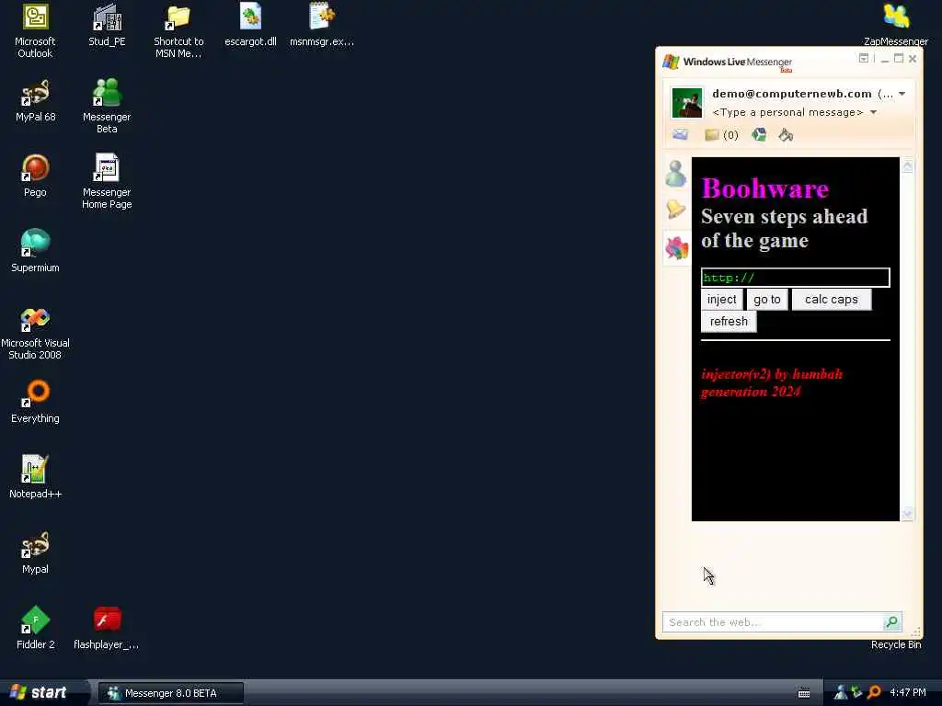This screenshot has width=942, height=706.
Task: Click the calc caps button
Action: pyautogui.click(x=832, y=300)
